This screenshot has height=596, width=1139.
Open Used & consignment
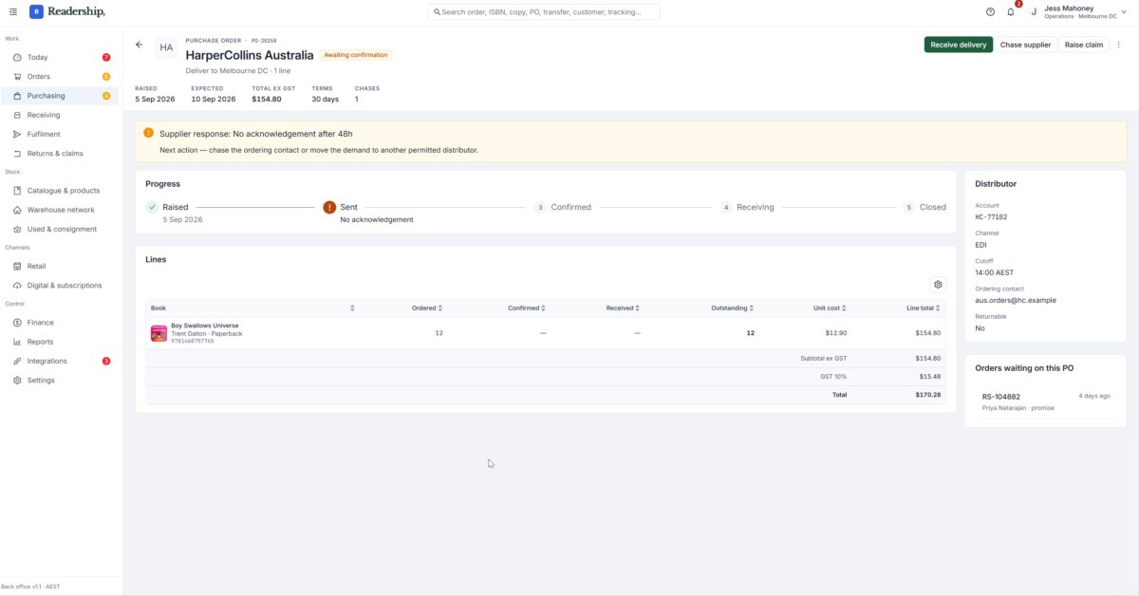59,229
